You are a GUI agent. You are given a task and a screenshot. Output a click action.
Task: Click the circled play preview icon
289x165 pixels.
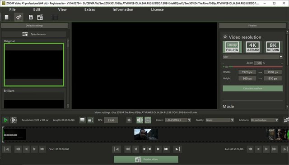(x=14, y=120)
